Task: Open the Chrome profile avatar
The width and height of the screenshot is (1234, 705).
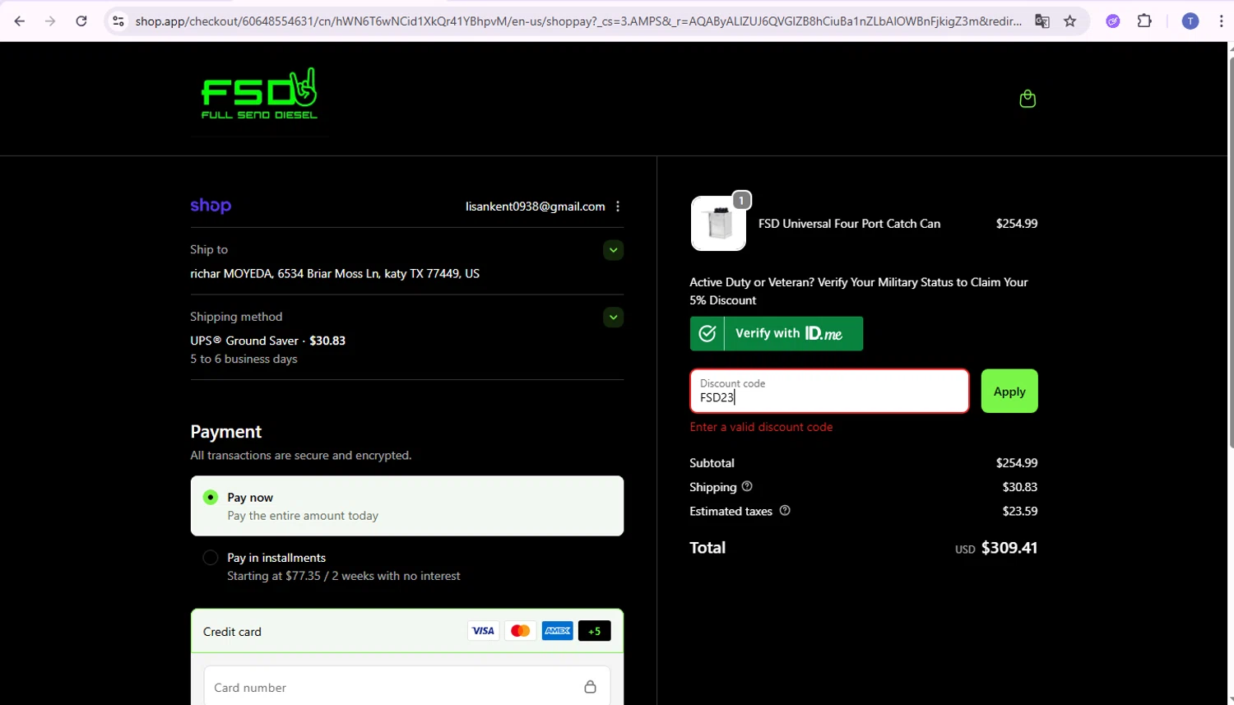Action: point(1190,21)
